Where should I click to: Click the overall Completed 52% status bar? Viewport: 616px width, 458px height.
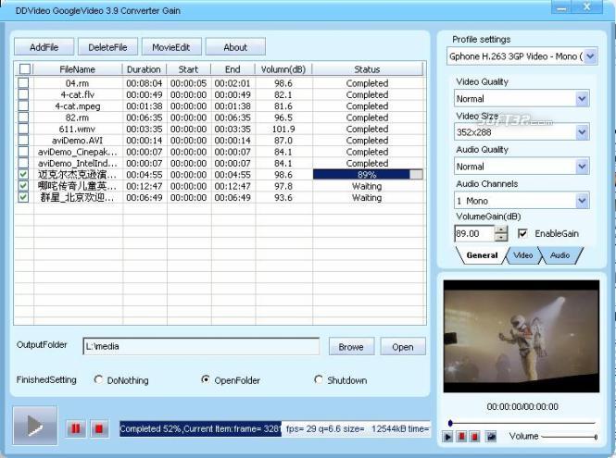click(x=275, y=428)
